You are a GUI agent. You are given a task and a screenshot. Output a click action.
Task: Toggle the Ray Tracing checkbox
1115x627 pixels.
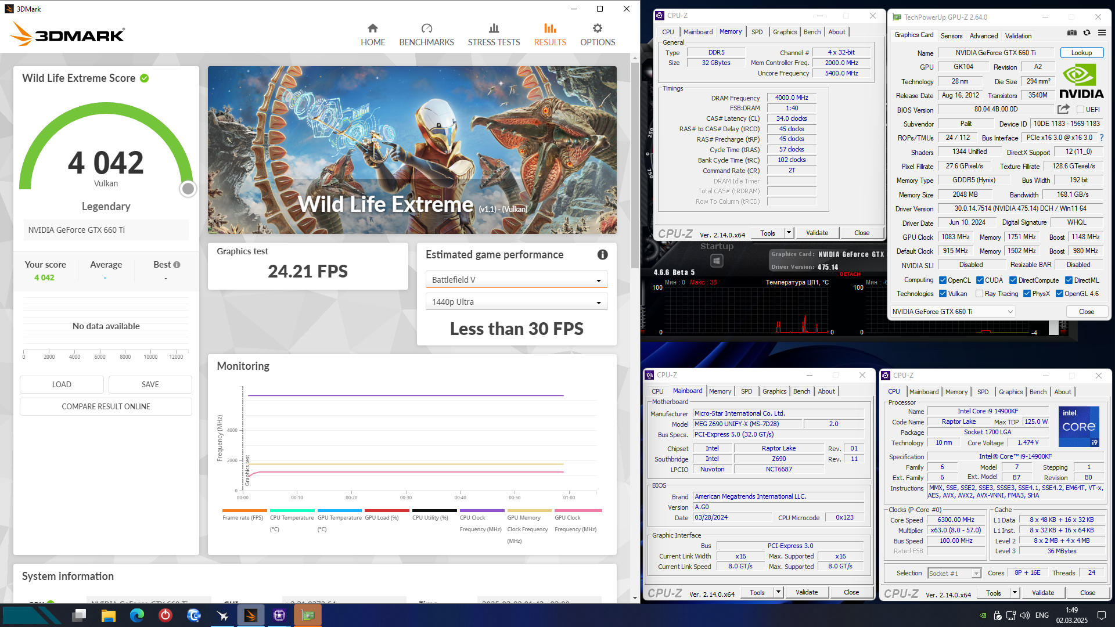pos(980,294)
